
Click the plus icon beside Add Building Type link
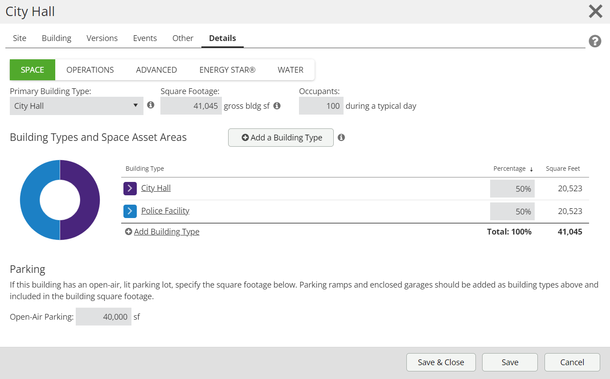128,232
